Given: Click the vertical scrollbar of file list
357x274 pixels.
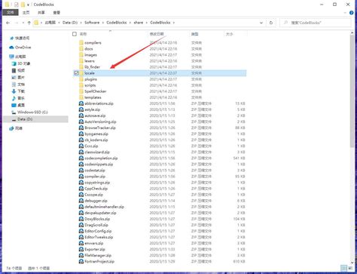Looking at the screenshot, I should pyautogui.click(x=352, y=147).
